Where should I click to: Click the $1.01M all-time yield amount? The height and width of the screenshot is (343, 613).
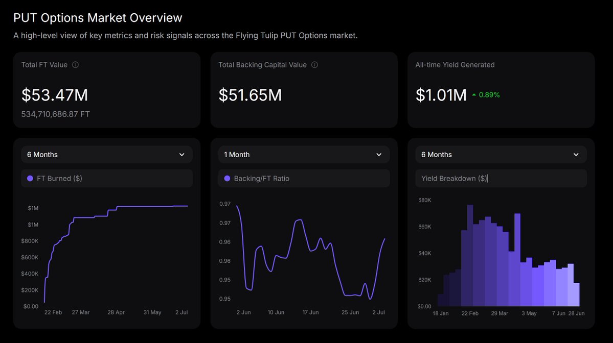click(x=441, y=95)
